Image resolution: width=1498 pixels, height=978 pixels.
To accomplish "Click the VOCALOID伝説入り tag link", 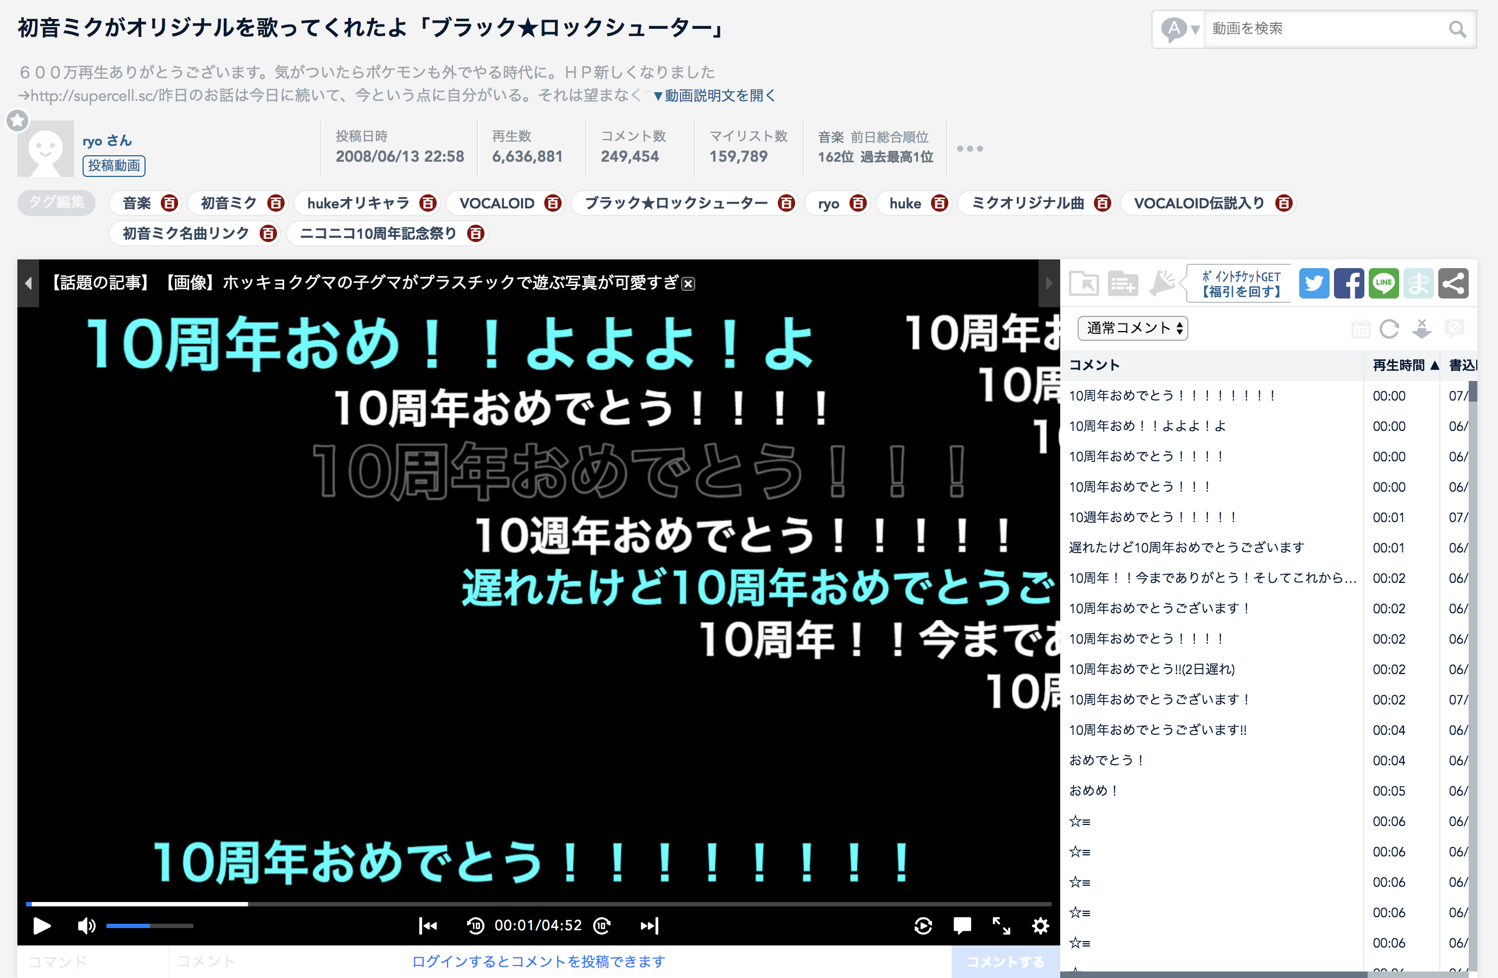I will [x=1198, y=203].
